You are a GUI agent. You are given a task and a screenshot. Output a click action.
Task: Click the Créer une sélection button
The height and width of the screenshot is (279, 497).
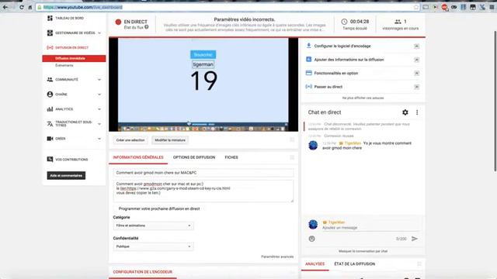click(x=130, y=140)
